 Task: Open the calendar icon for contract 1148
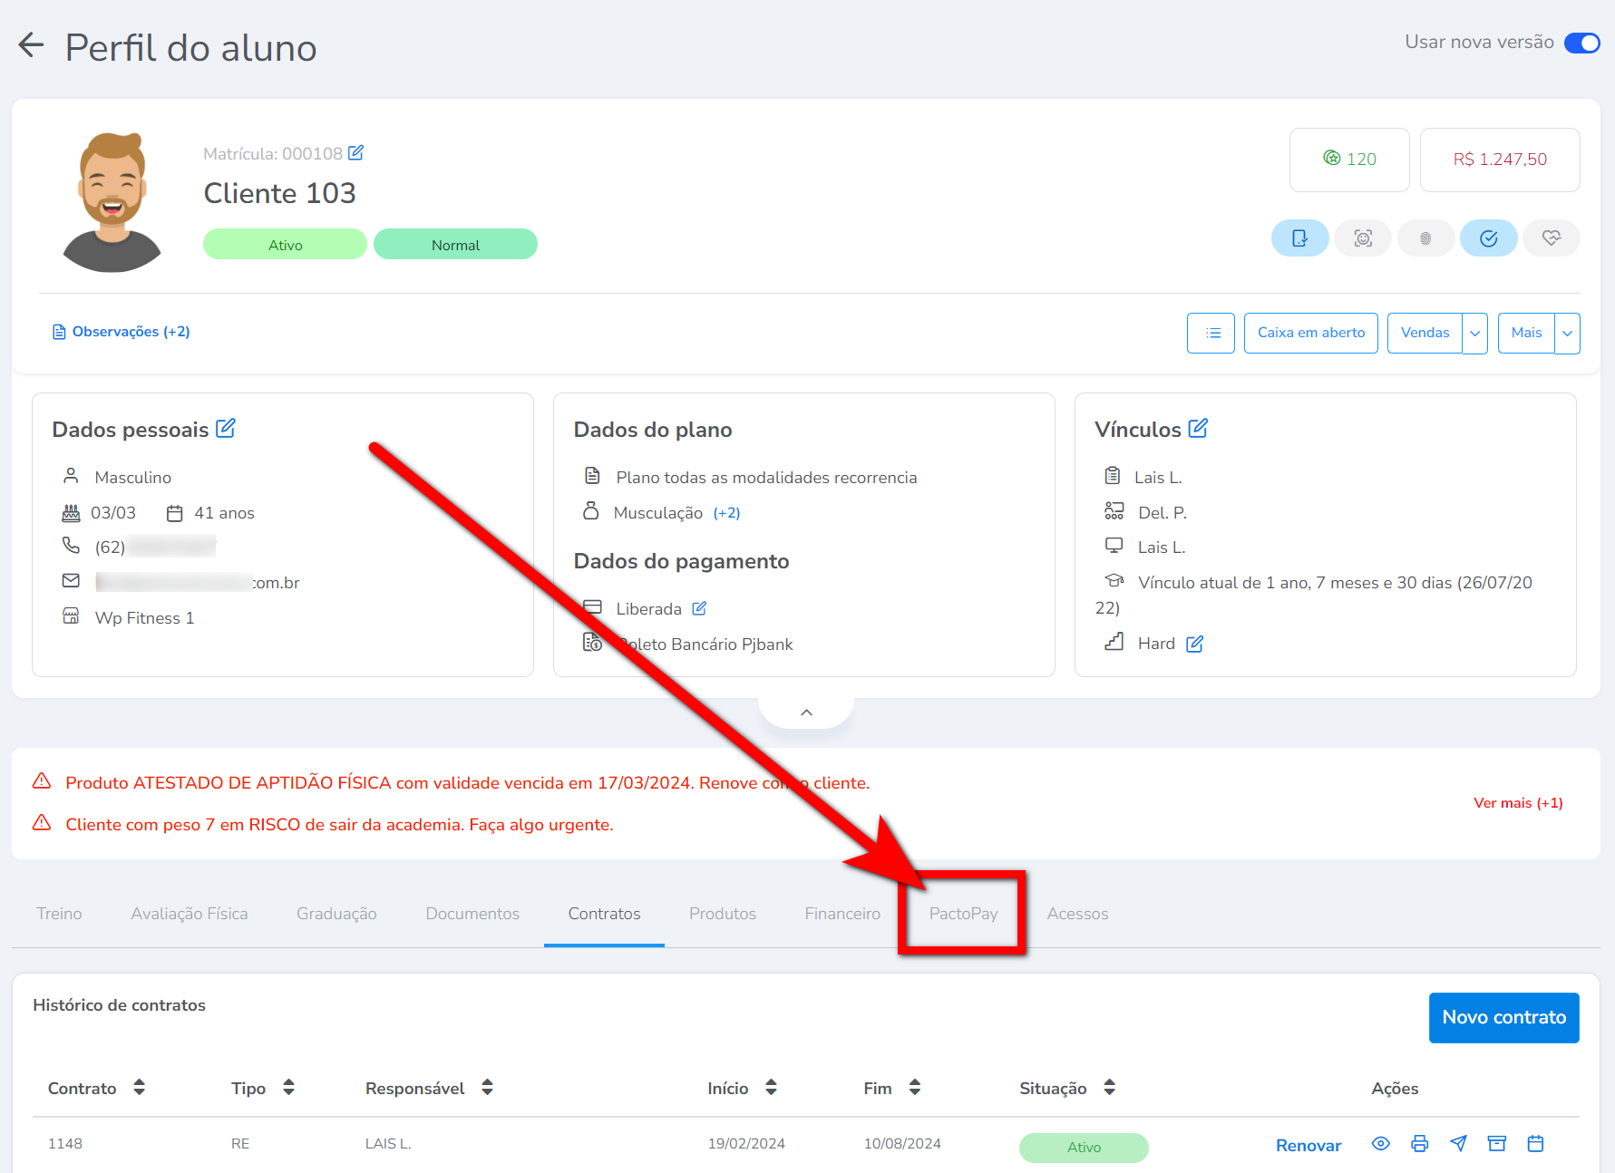[x=1535, y=1144]
